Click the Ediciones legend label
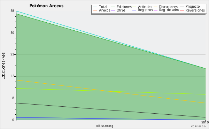The width and height of the screenshot is (209, 129). coord(124,7)
